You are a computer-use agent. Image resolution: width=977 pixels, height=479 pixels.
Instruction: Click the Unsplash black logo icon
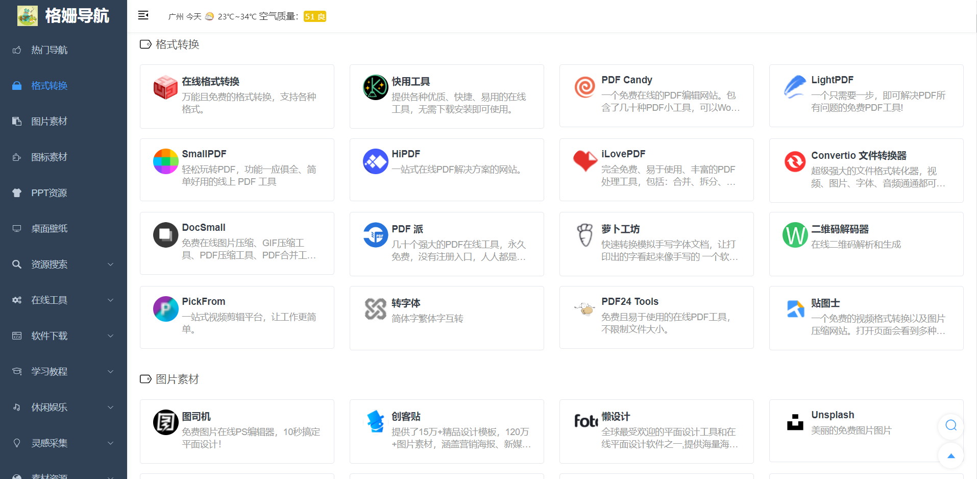coord(795,422)
